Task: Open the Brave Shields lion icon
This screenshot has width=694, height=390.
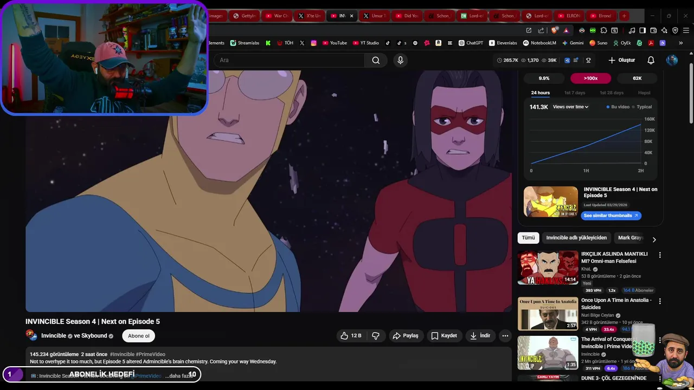Action: click(x=554, y=30)
